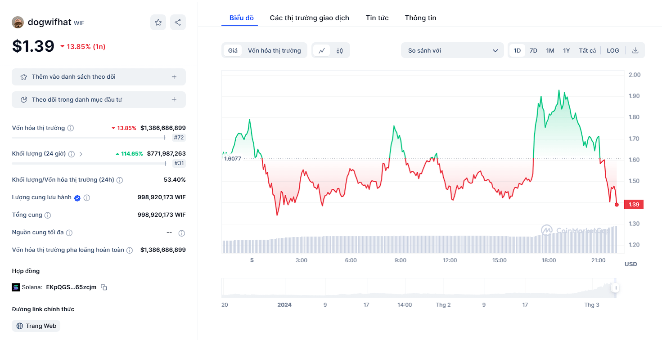Click plus icon on Theo dõi trong danh mục đầu tư
The height and width of the screenshot is (340, 662).
174,99
